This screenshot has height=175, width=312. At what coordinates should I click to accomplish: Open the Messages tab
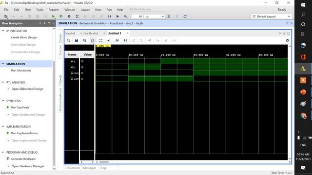point(89,168)
